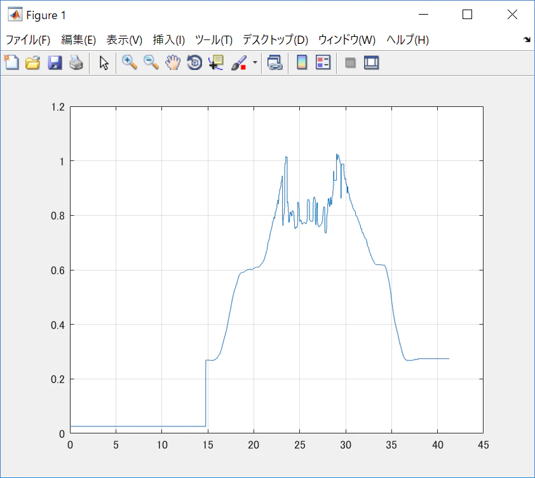Viewport: 535px width, 478px height.
Task: Select the Edit Plot arrow tool
Action: point(104,62)
